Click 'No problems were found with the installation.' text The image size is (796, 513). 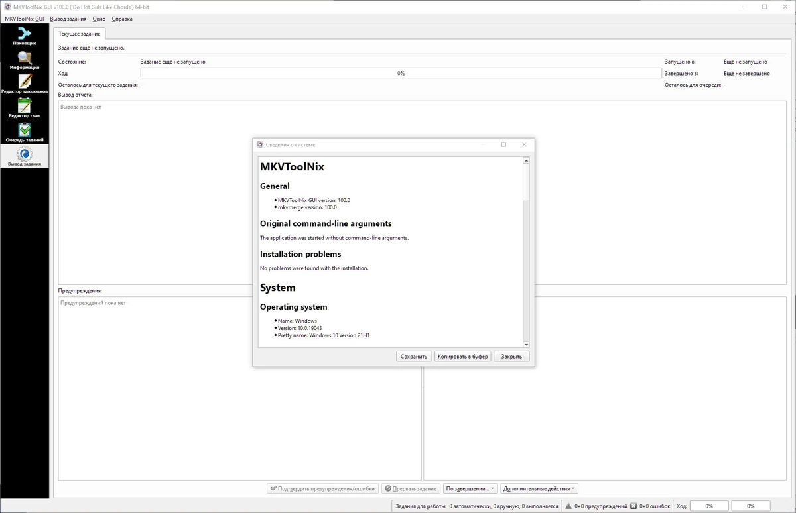[314, 268]
